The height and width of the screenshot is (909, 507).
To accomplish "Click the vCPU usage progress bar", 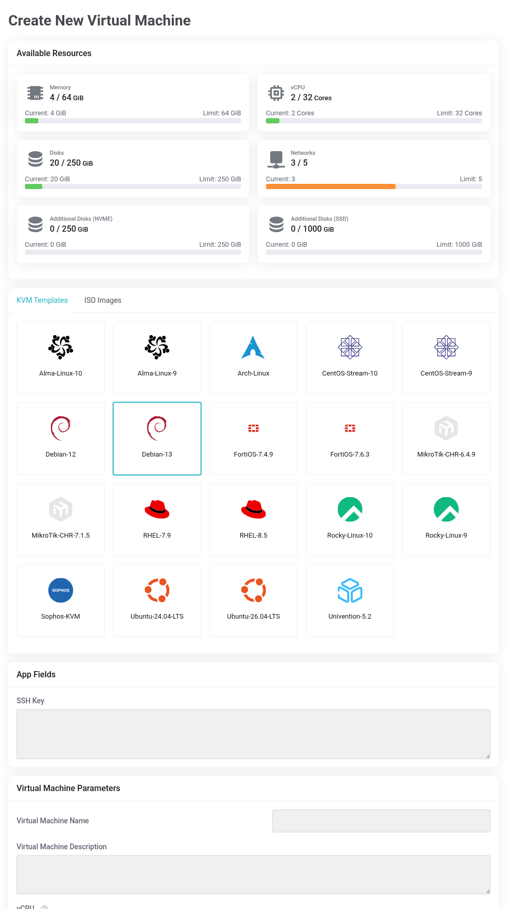I will coord(374,121).
